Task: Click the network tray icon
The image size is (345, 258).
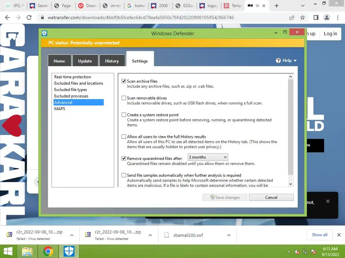Action: pyautogui.click(x=305, y=252)
